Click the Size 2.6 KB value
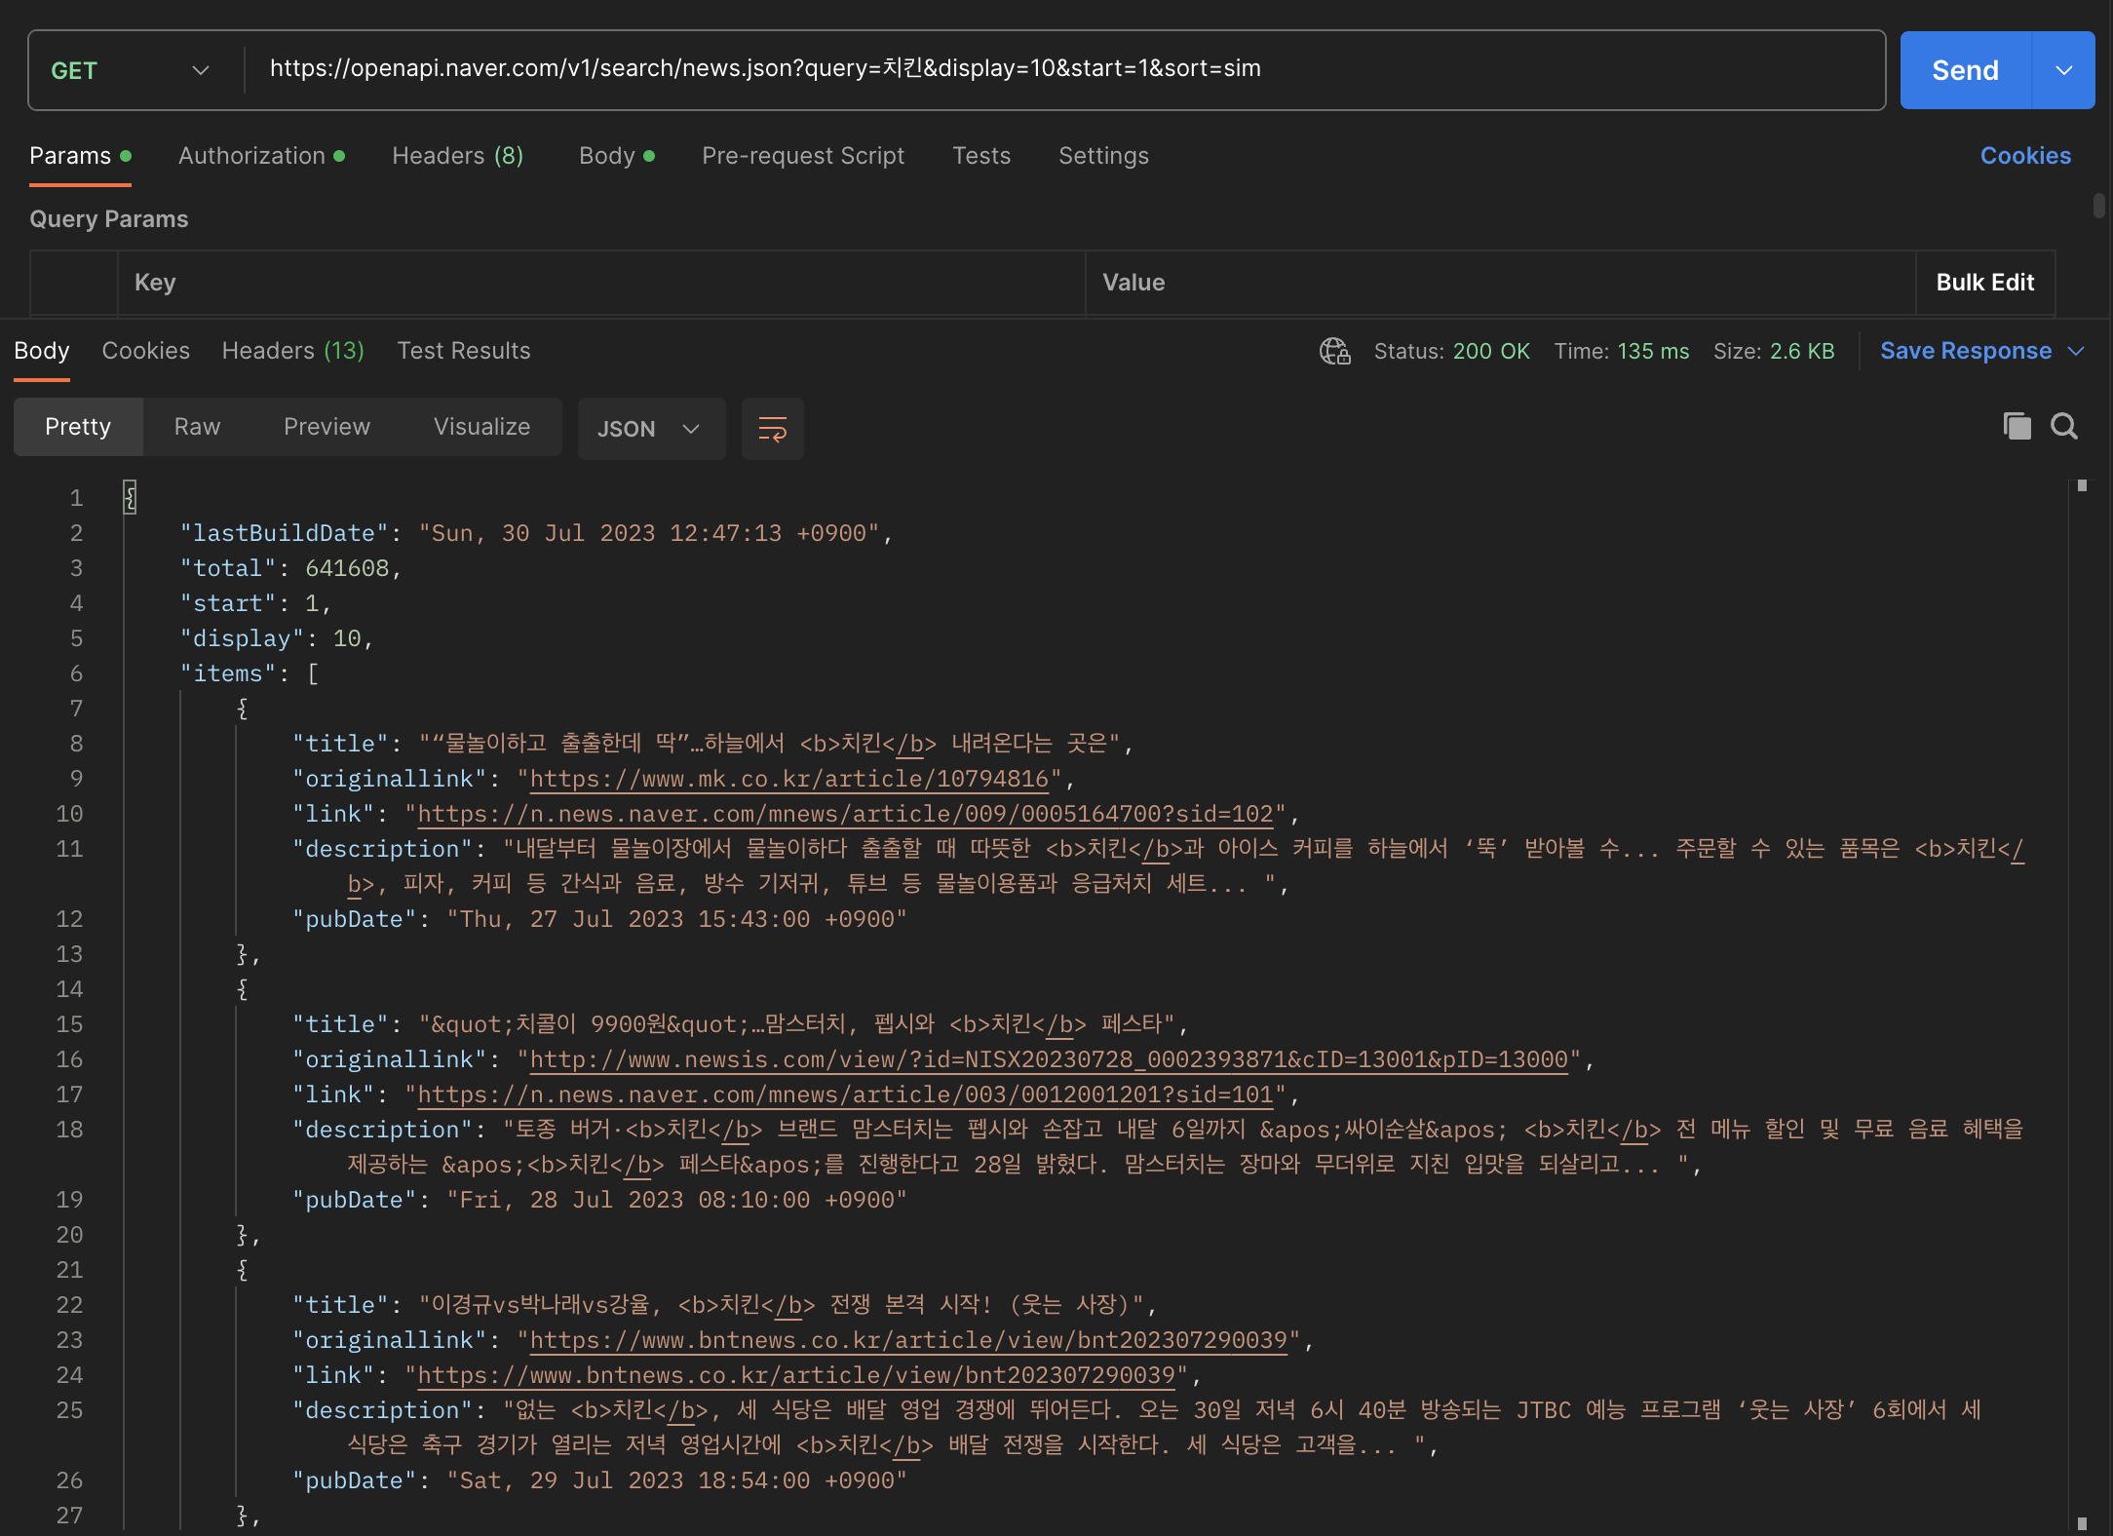 pyautogui.click(x=1801, y=351)
